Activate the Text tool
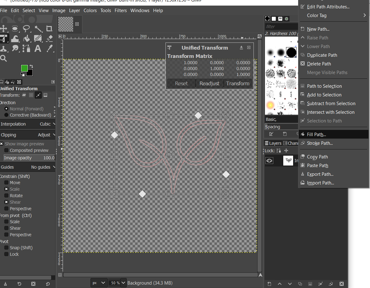 click(38, 49)
